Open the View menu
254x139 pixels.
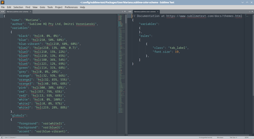(x=35, y=7)
